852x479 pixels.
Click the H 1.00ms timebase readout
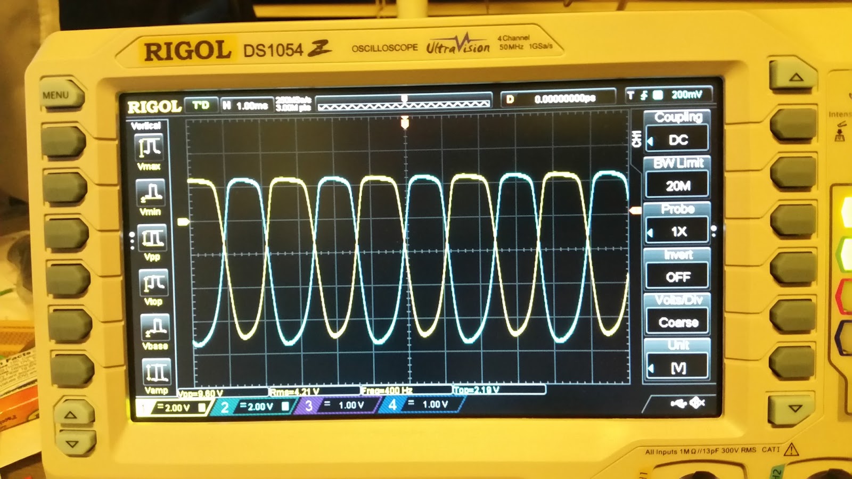coord(247,105)
